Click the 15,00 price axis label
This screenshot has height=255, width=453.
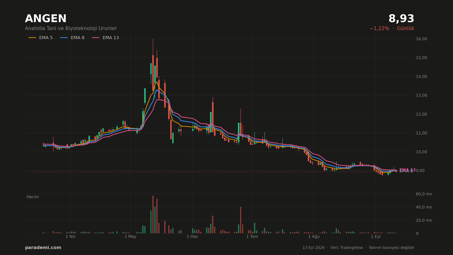coord(421,58)
